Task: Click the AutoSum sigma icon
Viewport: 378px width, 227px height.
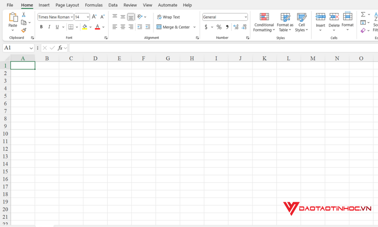Action: click(363, 15)
